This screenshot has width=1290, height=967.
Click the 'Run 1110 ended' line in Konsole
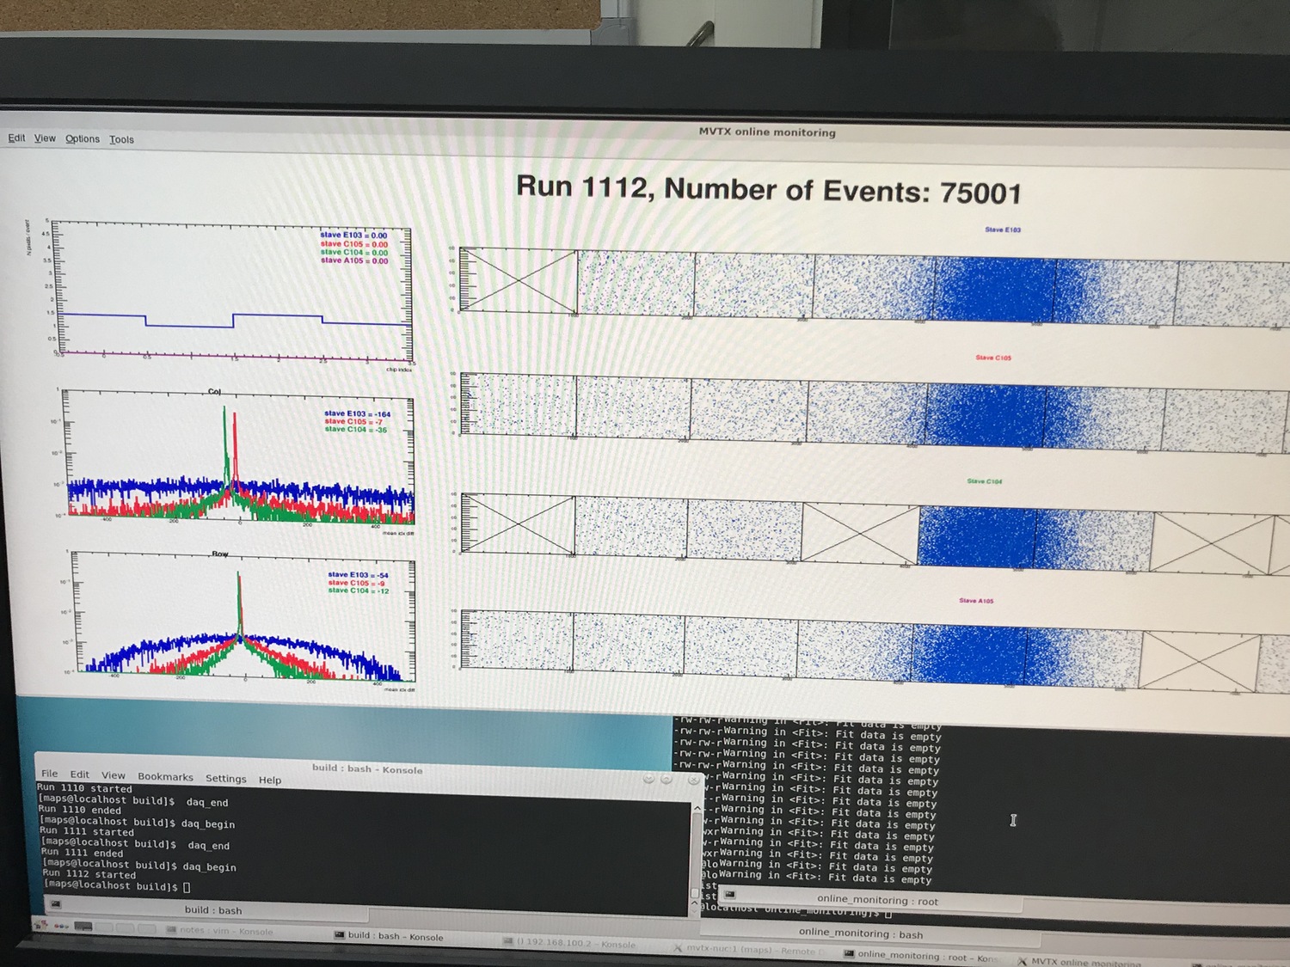tap(81, 810)
